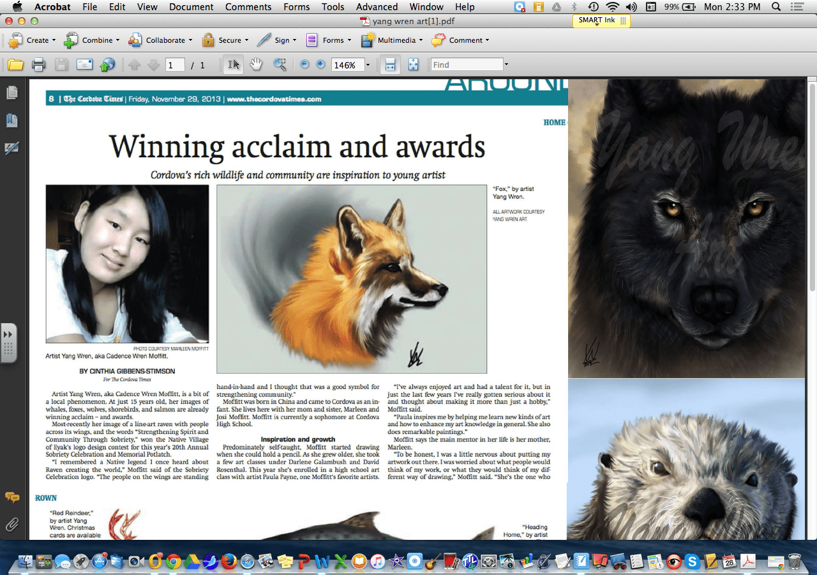817x575 pixels.
Task: Expand the Multimedia dropdown
Action: pyautogui.click(x=391, y=40)
